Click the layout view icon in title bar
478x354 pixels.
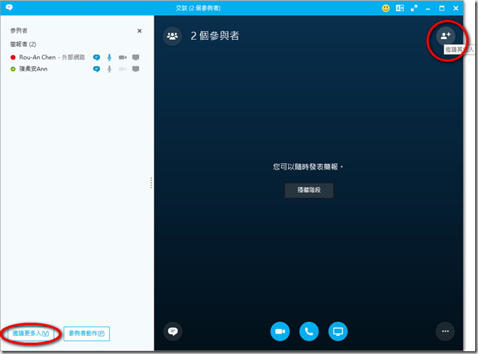tap(400, 8)
